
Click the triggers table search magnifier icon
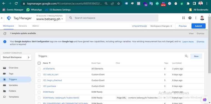[186, 56]
